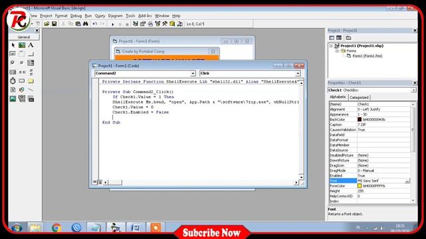Click the Break pause toolbar button
426x239 pixels.
pos(120,24)
